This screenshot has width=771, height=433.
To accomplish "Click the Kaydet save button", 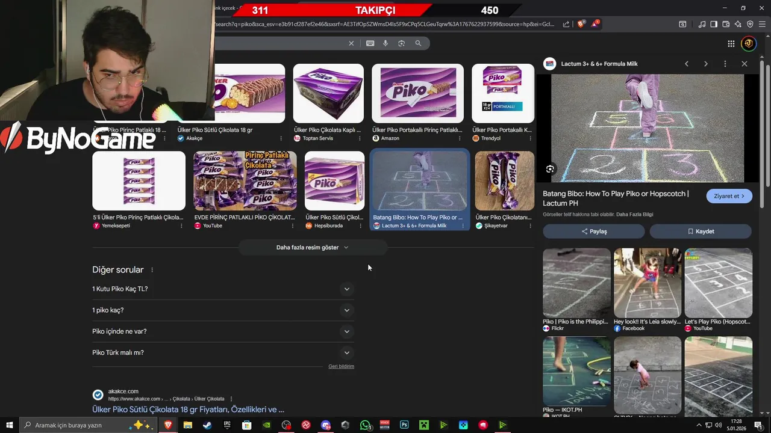I will [x=701, y=232].
